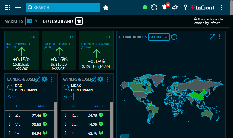Open the top-right kebab menu

point(221,7)
